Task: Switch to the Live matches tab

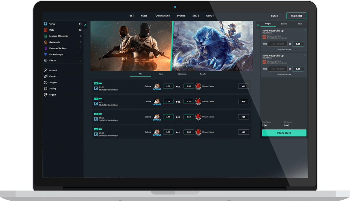Action: point(161,74)
